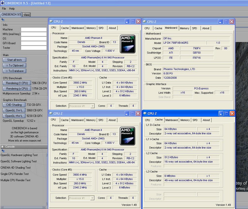Click the CPU-Z title icon of the Cache window
248x209 pixels.
click(x=145, y=114)
